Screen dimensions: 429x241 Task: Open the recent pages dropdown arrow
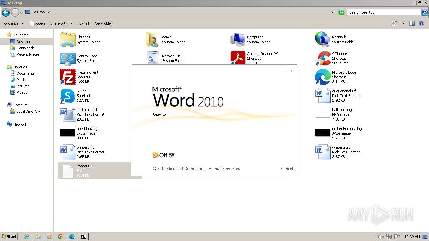(x=21, y=12)
